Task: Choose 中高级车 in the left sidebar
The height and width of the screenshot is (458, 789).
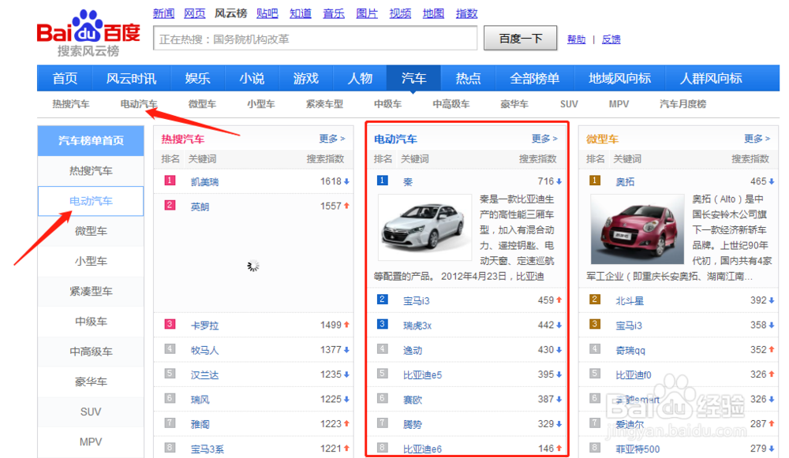Action: click(91, 352)
